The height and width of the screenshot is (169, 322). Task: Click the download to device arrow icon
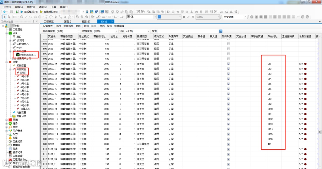tap(87, 12)
